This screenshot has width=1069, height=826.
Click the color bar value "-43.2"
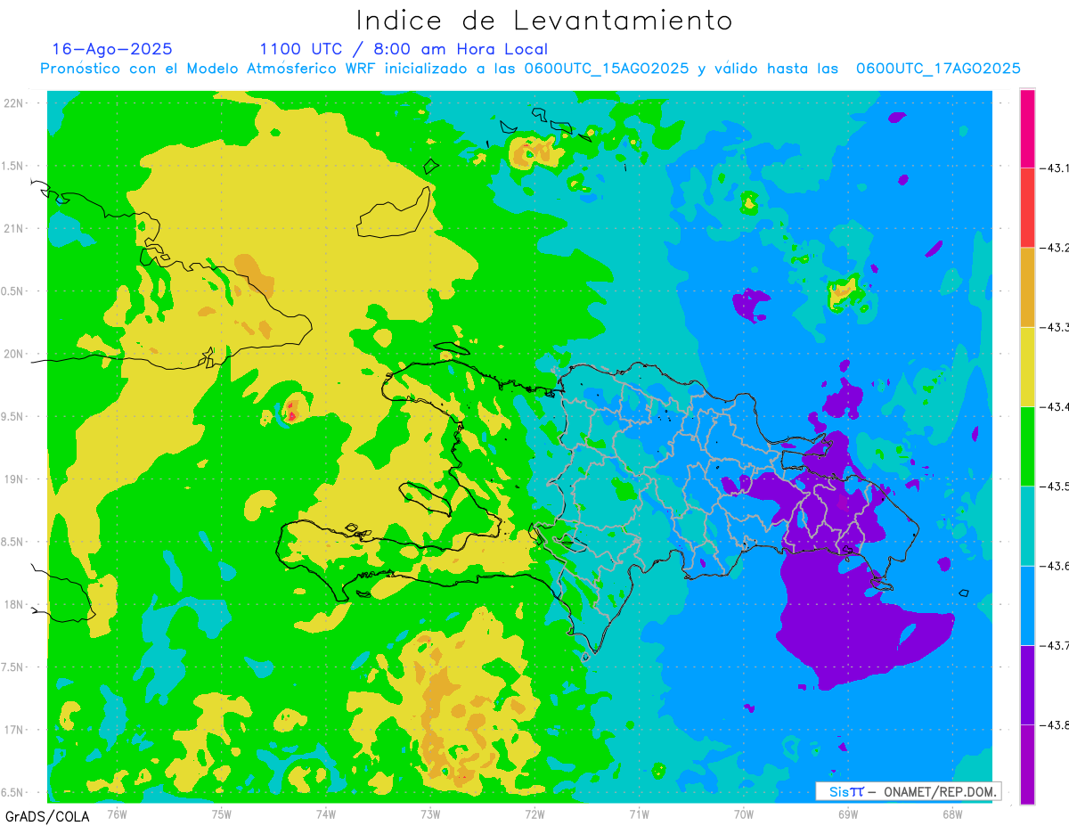coord(1054,248)
